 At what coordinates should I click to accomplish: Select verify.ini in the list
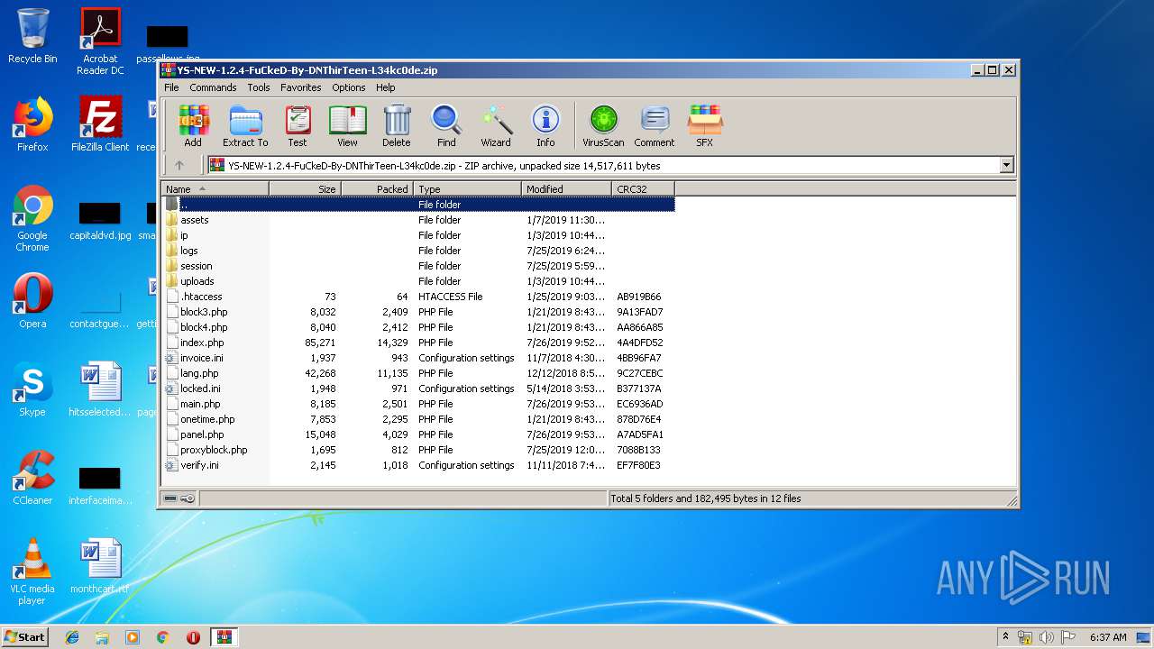[x=418, y=465]
